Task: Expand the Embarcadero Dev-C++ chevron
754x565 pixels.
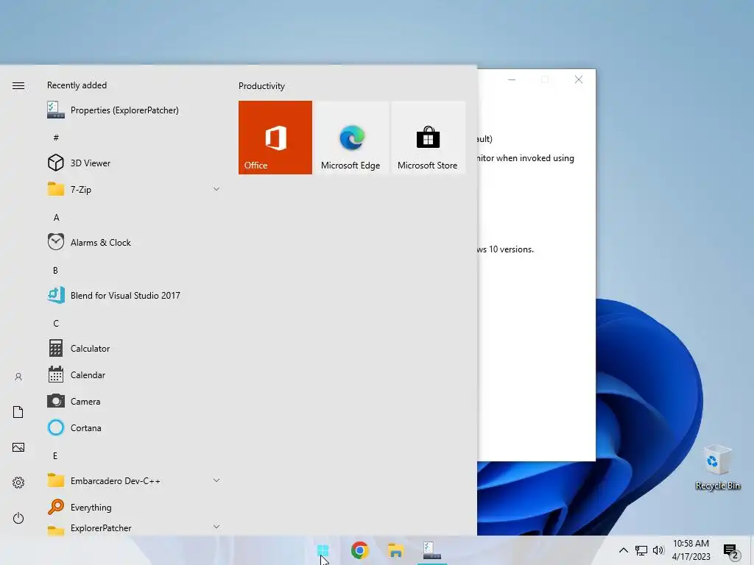Action: pyautogui.click(x=216, y=480)
